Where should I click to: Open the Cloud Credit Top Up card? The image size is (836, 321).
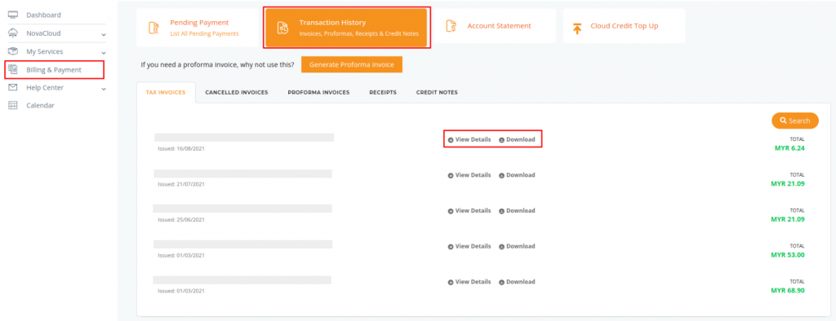coord(624,26)
